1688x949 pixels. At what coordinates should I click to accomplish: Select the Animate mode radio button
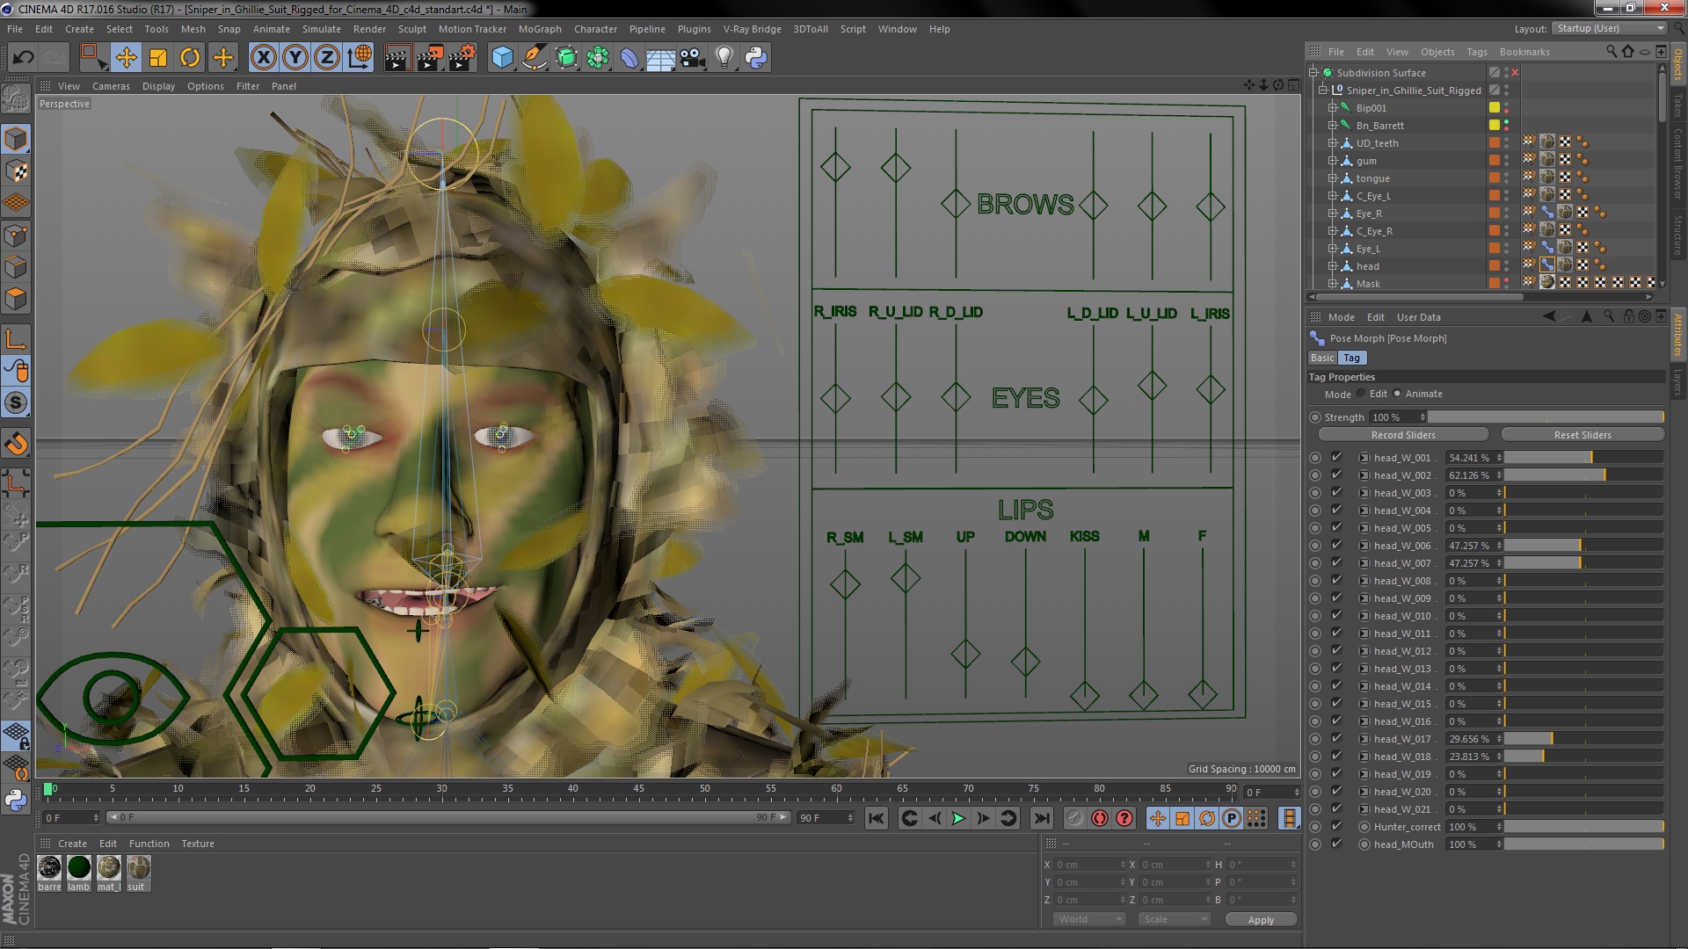click(1397, 394)
